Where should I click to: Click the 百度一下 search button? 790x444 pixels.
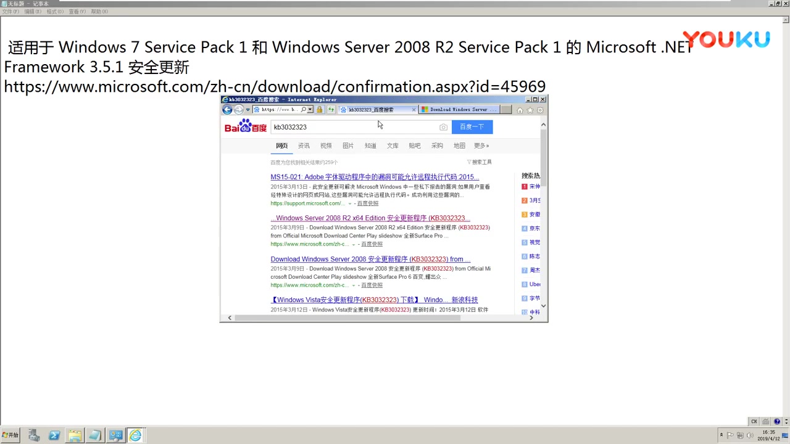[x=472, y=127]
